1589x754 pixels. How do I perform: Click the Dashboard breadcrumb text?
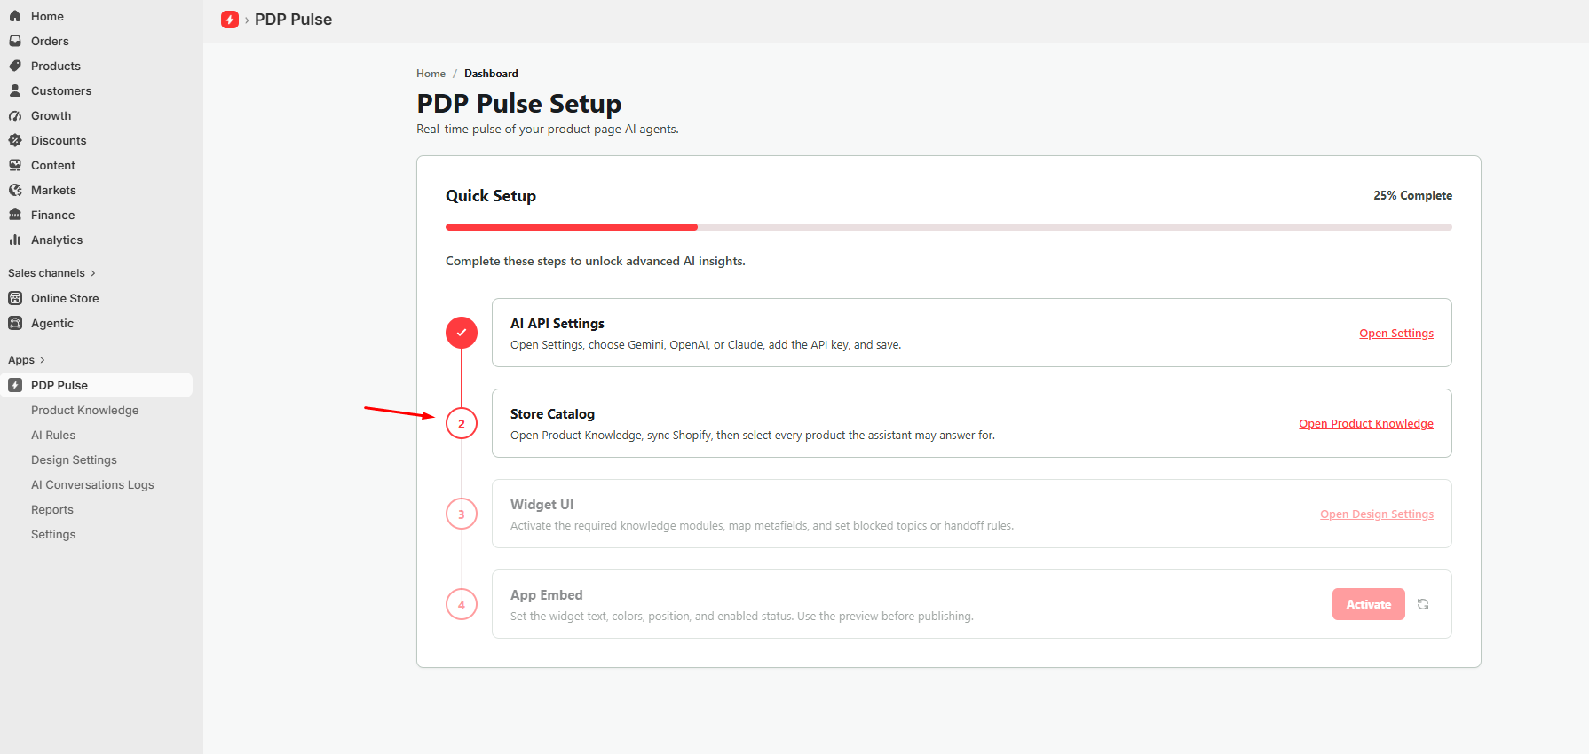(x=491, y=74)
